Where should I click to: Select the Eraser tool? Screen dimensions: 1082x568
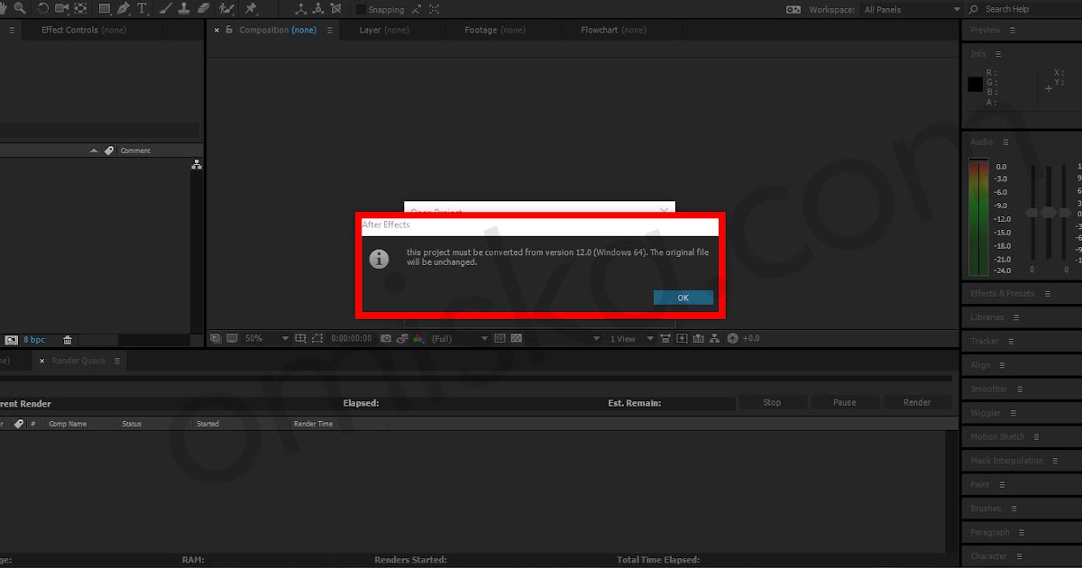pyautogui.click(x=204, y=8)
